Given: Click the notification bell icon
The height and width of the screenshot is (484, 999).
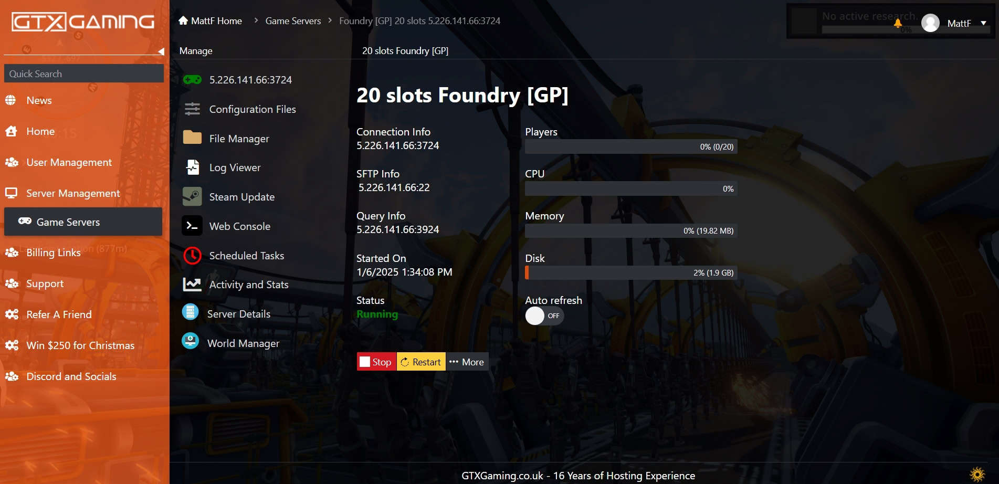Looking at the screenshot, I should 898,23.
